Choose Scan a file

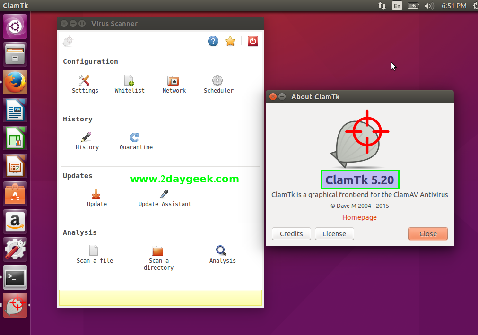(x=95, y=254)
